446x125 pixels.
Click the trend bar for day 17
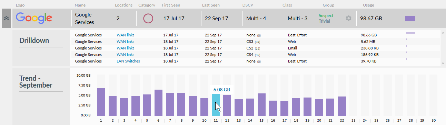[x=284, y=108]
